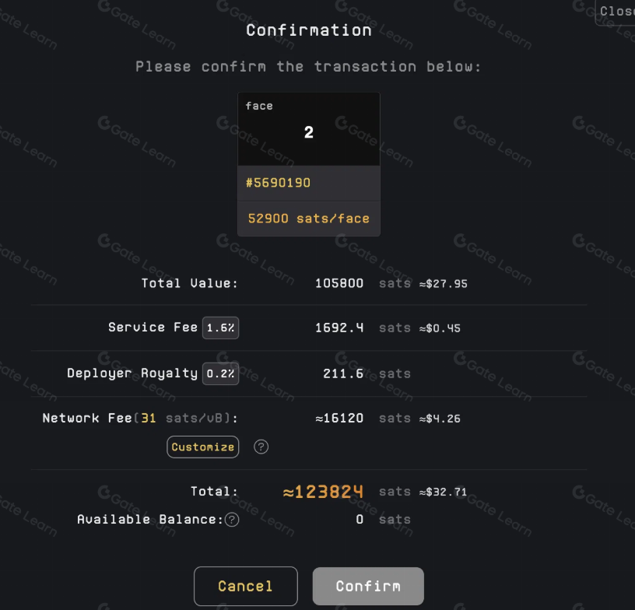Click the Confirmation dialog title
635x610 pixels.
pyautogui.click(x=308, y=30)
